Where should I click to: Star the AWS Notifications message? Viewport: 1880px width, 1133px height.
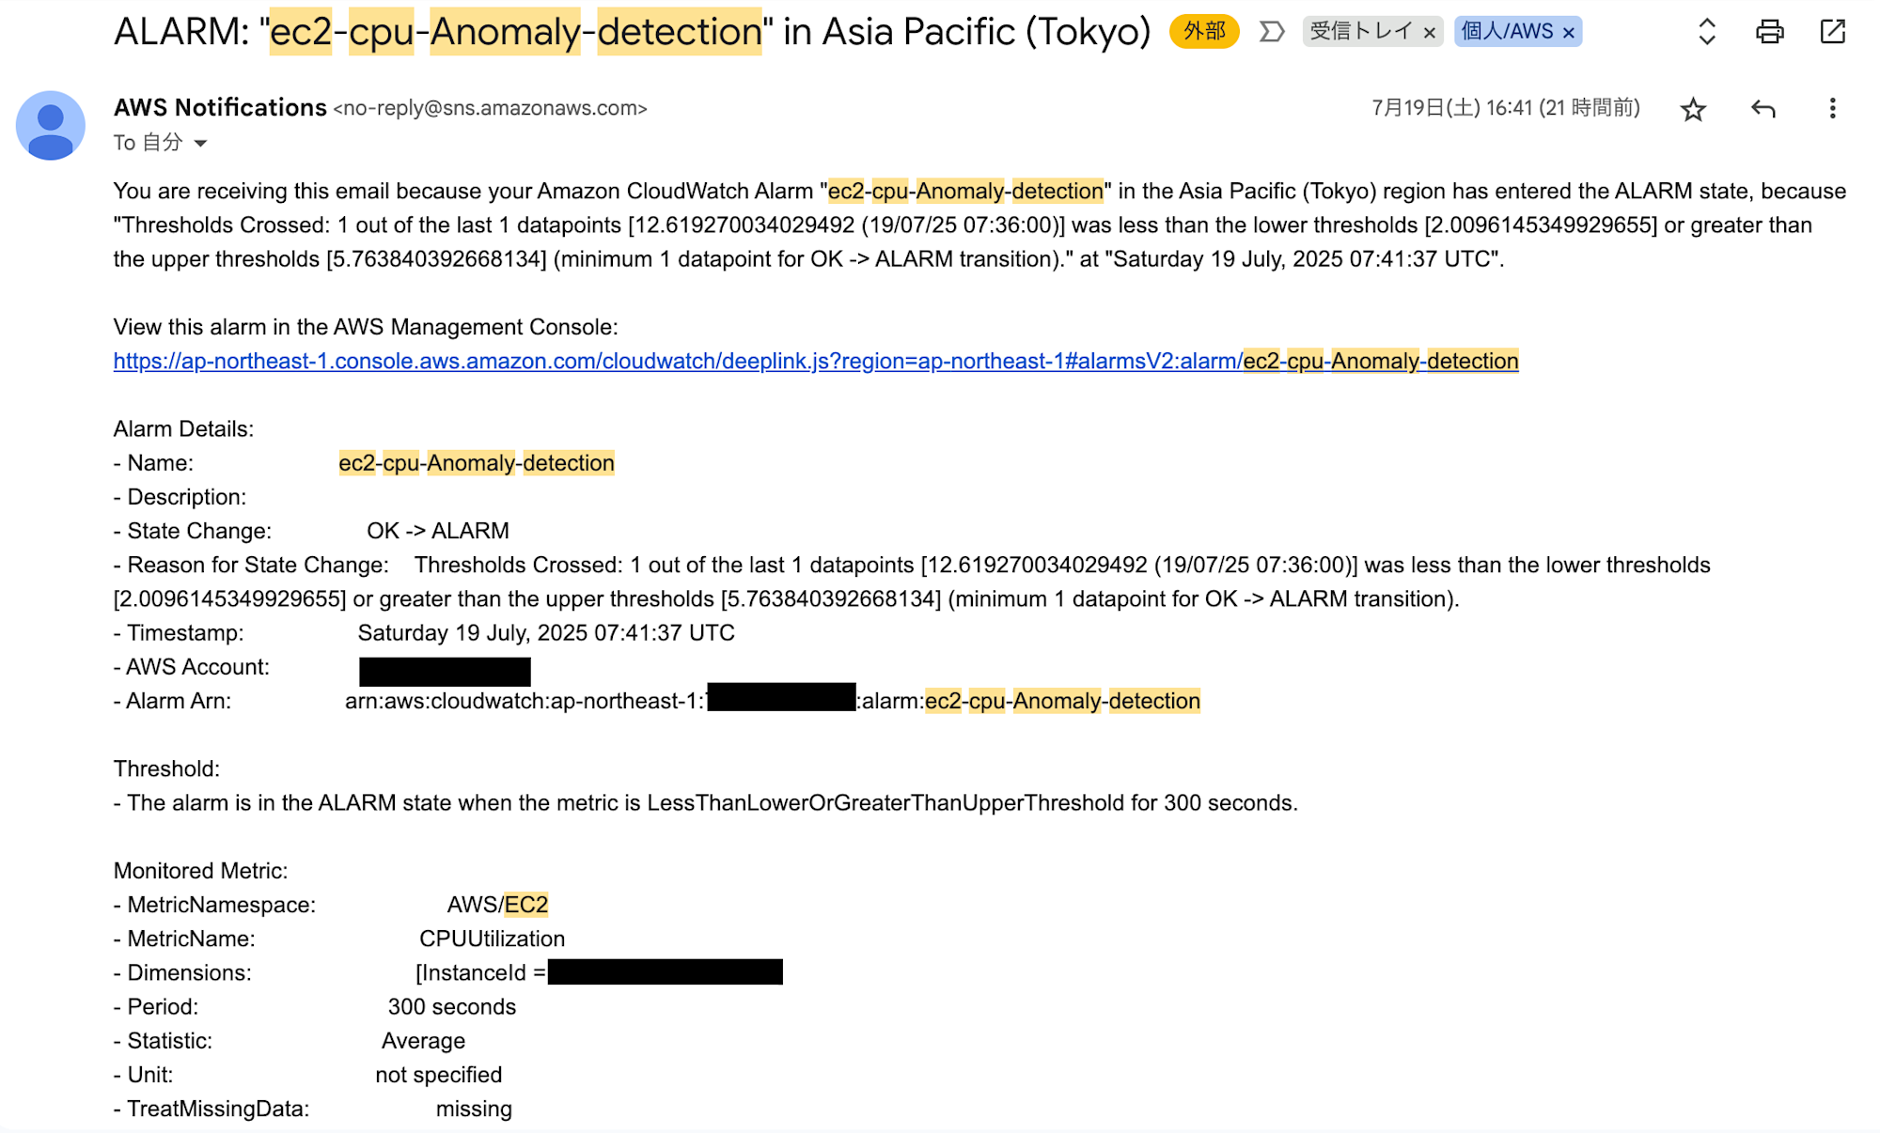click(1693, 109)
